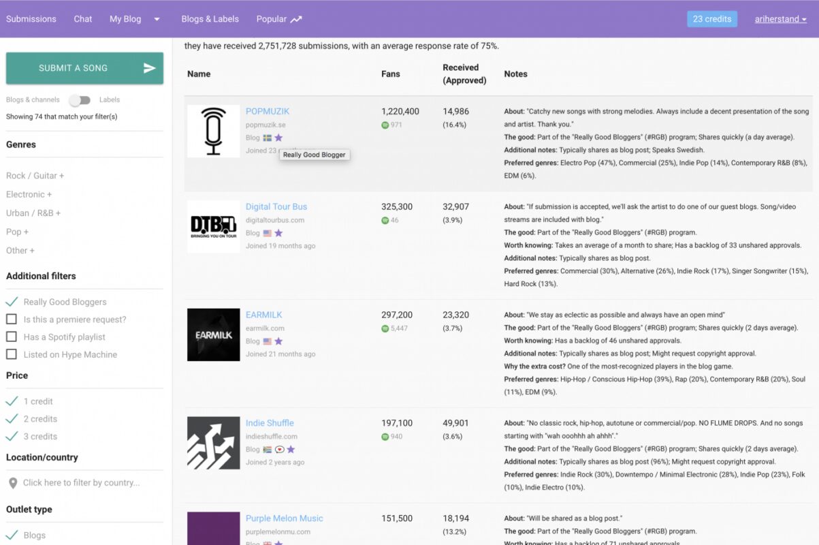Click the popmuzik.se domain text

266,125
